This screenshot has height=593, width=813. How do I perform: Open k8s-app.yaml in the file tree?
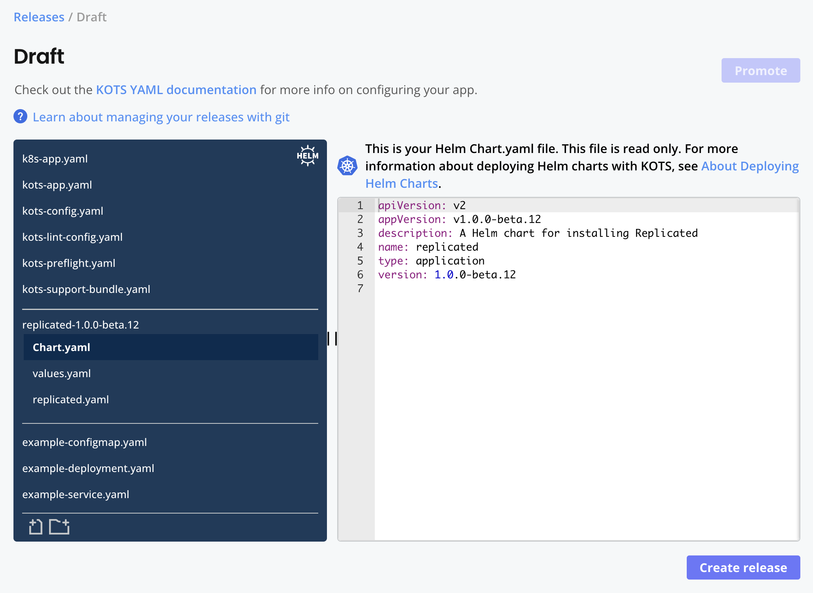(55, 159)
